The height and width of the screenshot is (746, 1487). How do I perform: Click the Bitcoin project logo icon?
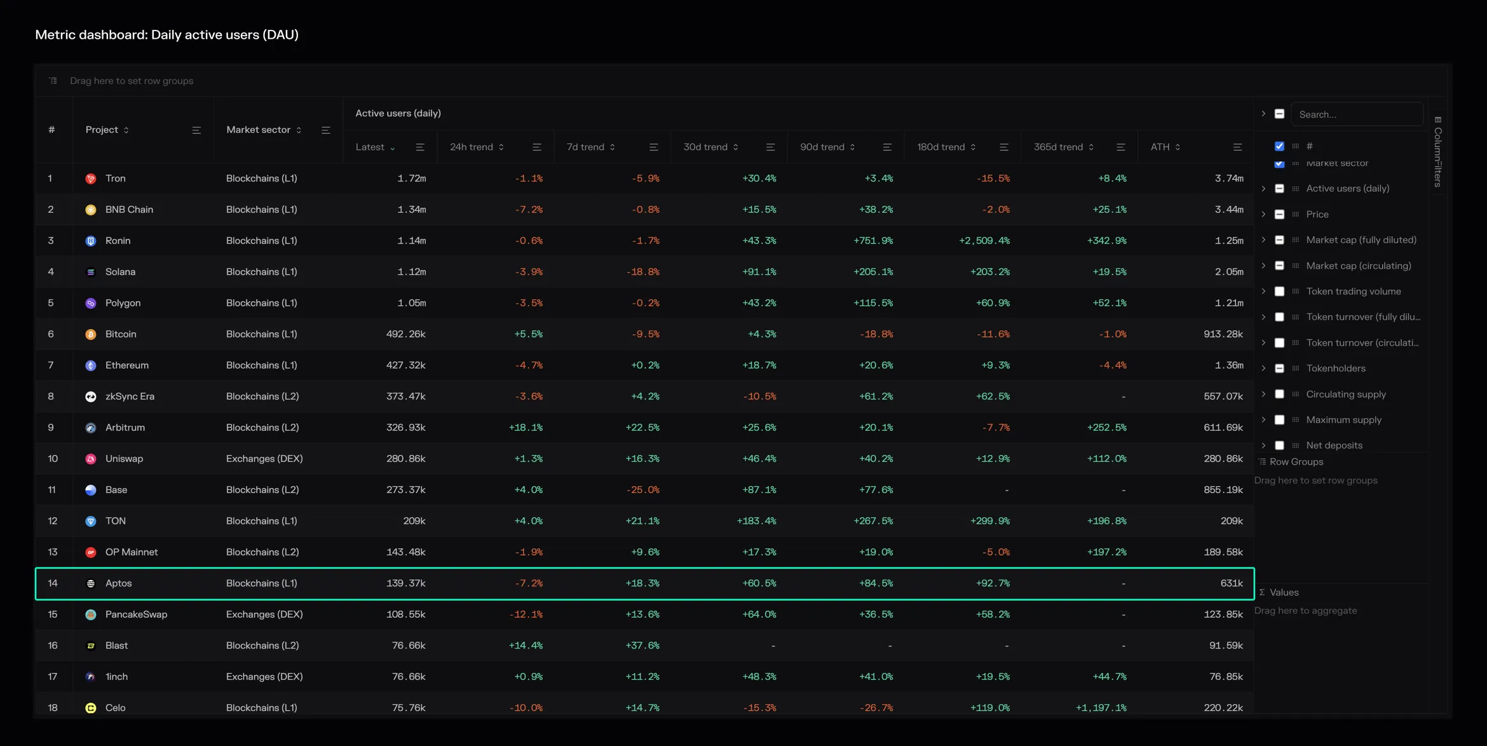(x=91, y=334)
